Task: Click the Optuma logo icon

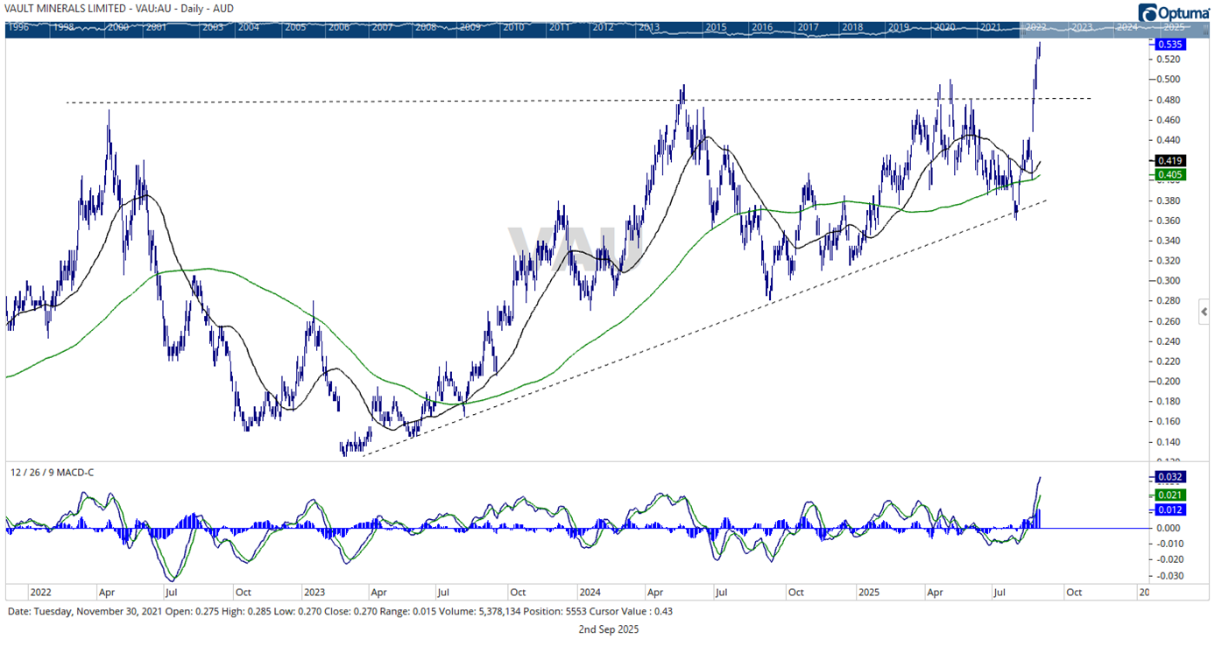Action: tap(1148, 12)
